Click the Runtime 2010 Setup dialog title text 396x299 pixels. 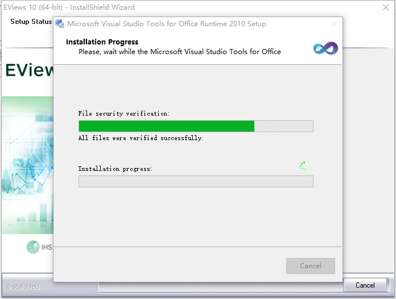[167, 24]
